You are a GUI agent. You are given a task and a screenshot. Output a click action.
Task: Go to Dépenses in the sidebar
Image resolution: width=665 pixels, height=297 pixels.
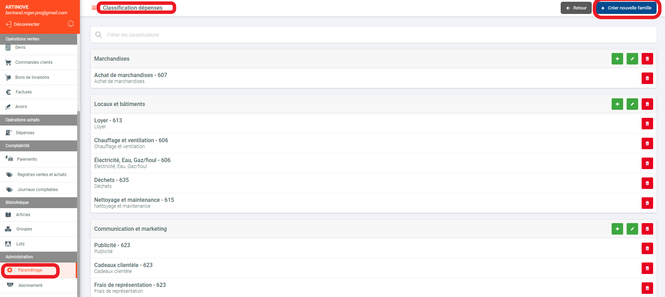point(25,133)
